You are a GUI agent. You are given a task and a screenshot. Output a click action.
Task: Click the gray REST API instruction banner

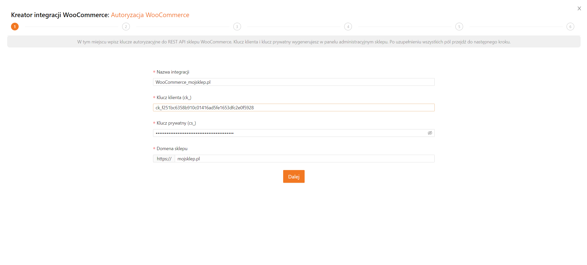[x=294, y=42]
